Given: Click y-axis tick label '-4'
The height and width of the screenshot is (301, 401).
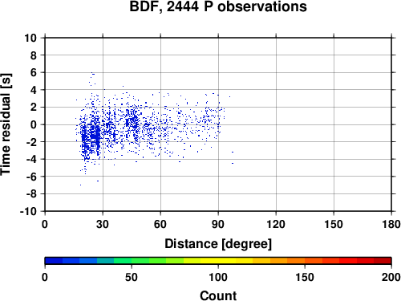Looking at the screenshot, I should coord(31,159).
